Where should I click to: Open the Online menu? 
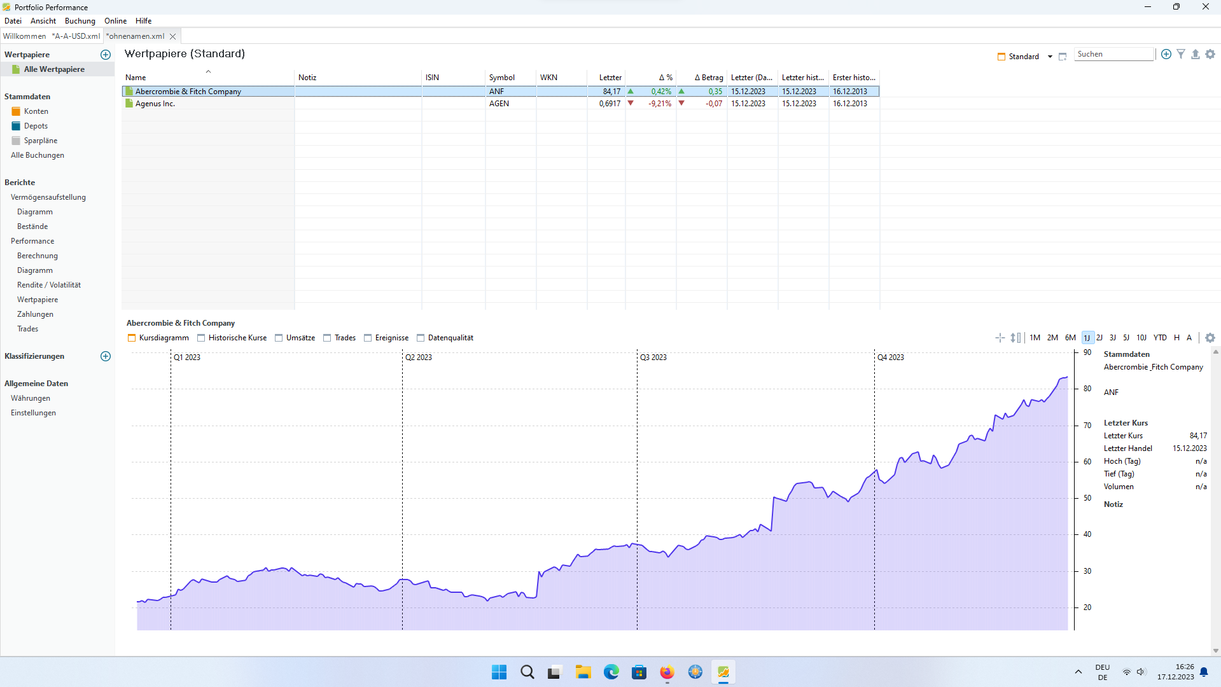point(115,21)
